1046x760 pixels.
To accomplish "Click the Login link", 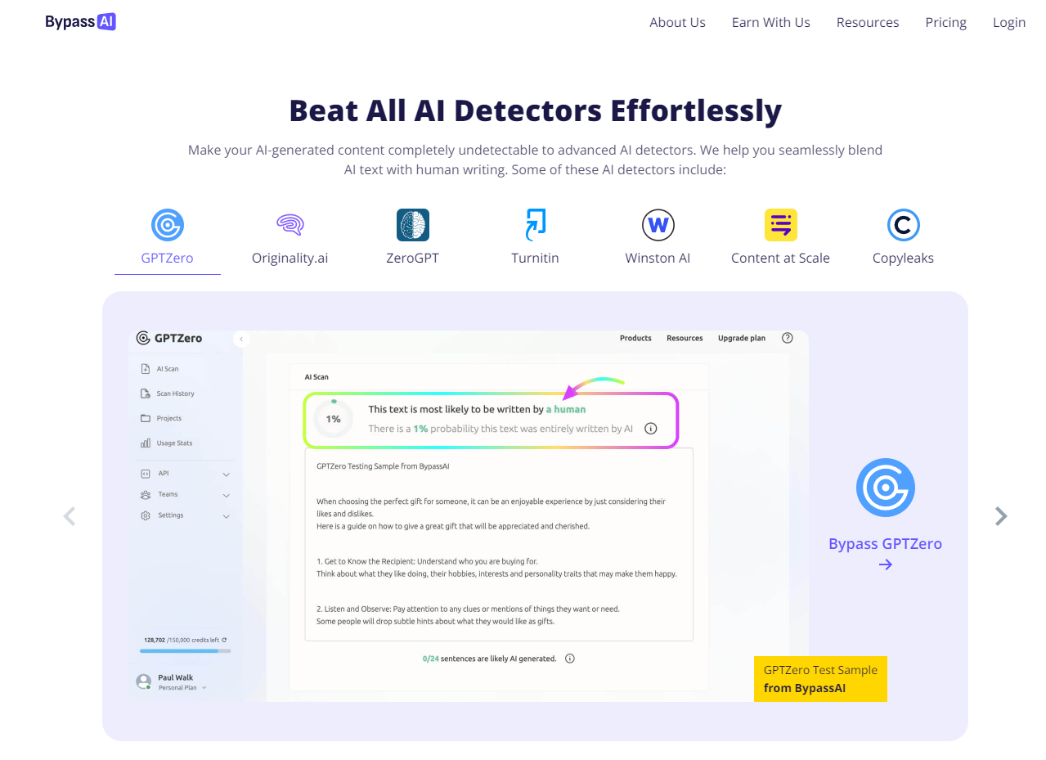I will (x=1008, y=22).
